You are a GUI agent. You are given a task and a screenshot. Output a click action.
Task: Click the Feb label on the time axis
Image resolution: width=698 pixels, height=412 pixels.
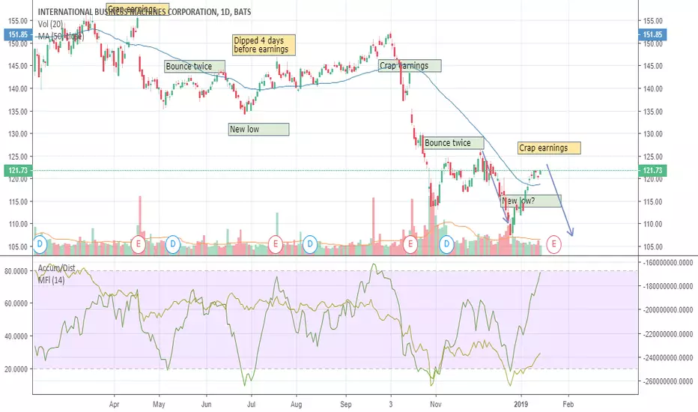[568, 405]
